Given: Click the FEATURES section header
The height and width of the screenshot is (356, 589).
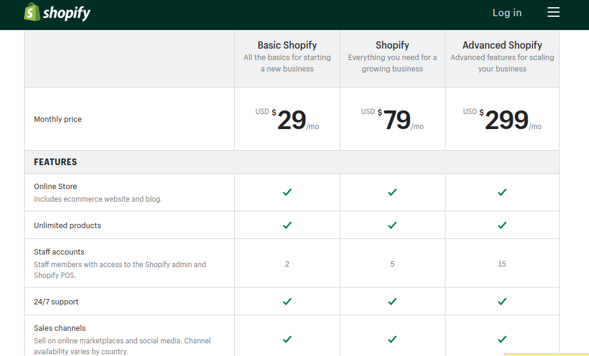Looking at the screenshot, I should click(x=55, y=162).
